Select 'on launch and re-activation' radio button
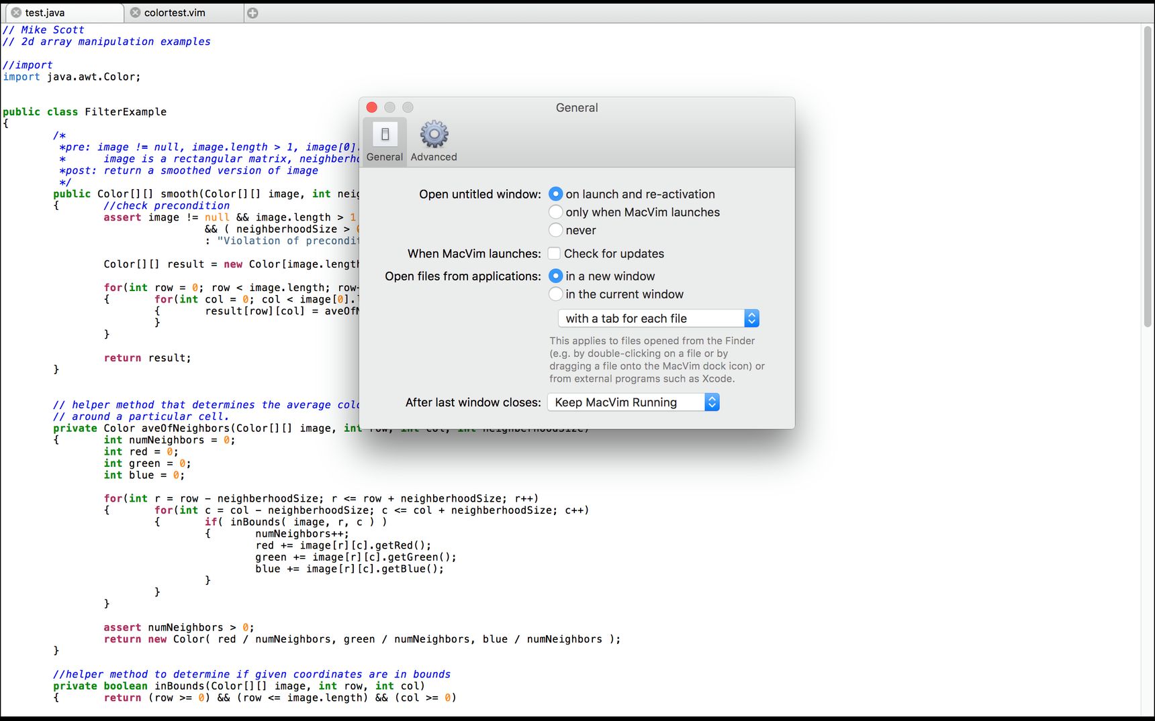Image resolution: width=1155 pixels, height=721 pixels. pyautogui.click(x=555, y=194)
